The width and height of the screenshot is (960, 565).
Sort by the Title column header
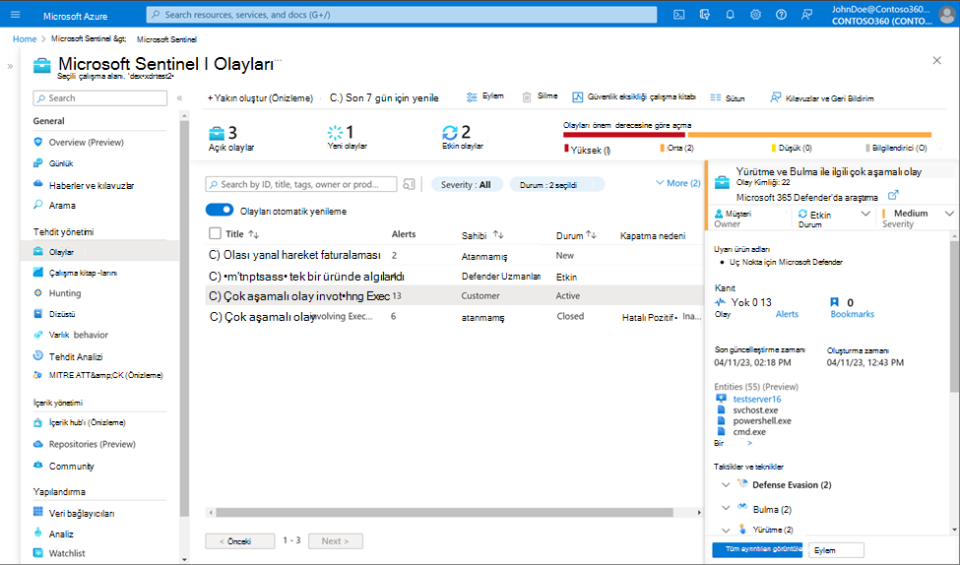click(x=242, y=234)
